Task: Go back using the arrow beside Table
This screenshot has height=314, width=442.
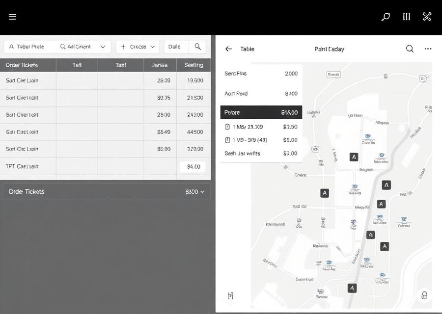Action: pos(228,49)
